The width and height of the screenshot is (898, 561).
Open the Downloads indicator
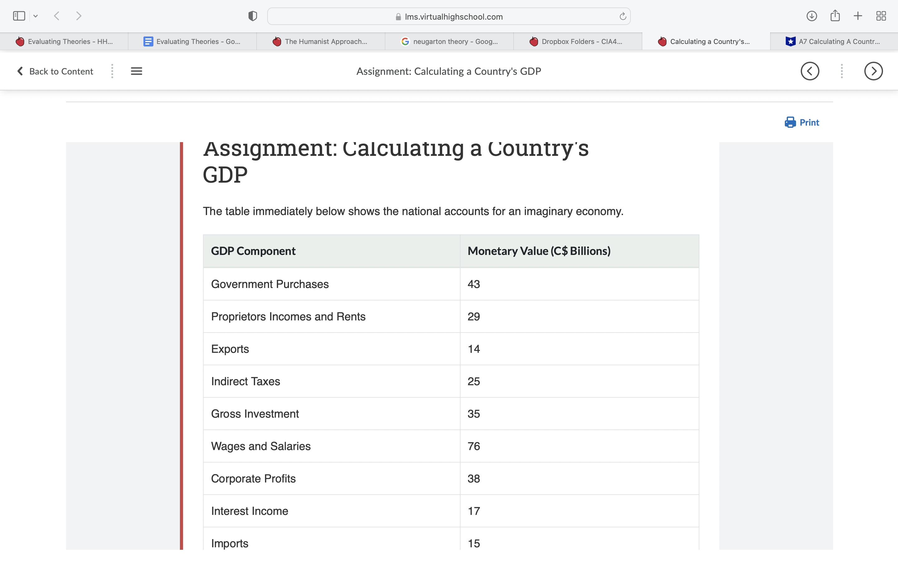[812, 16]
